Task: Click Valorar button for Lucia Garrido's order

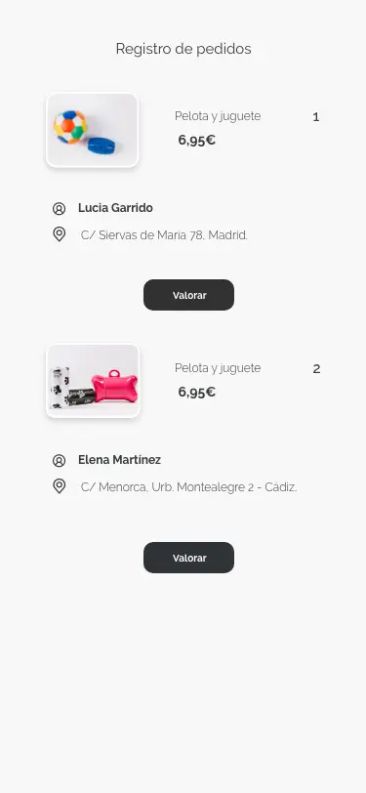Action: (x=188, y=295)
